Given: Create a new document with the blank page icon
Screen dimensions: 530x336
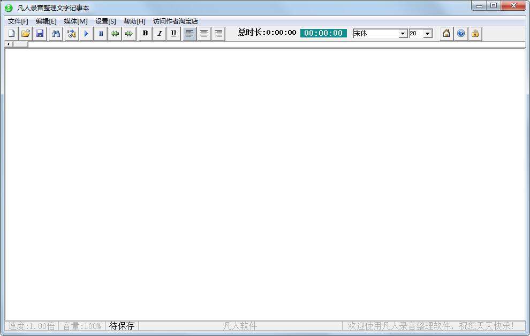Looking at the screenshot, I should [x=11, y=34].
